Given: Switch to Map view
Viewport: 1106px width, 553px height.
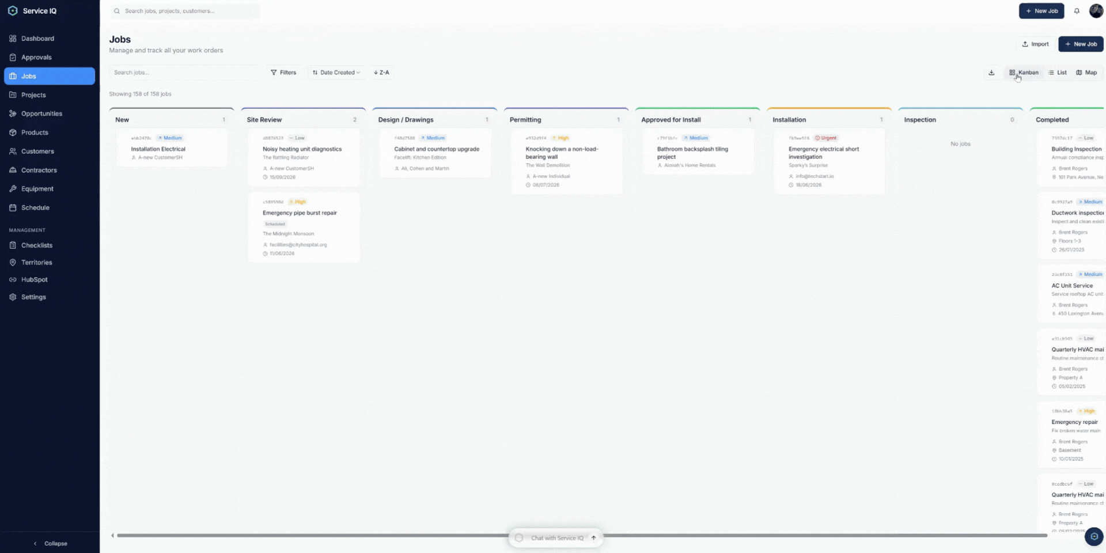Looking at the screenshot, I should pos(1086,73).
